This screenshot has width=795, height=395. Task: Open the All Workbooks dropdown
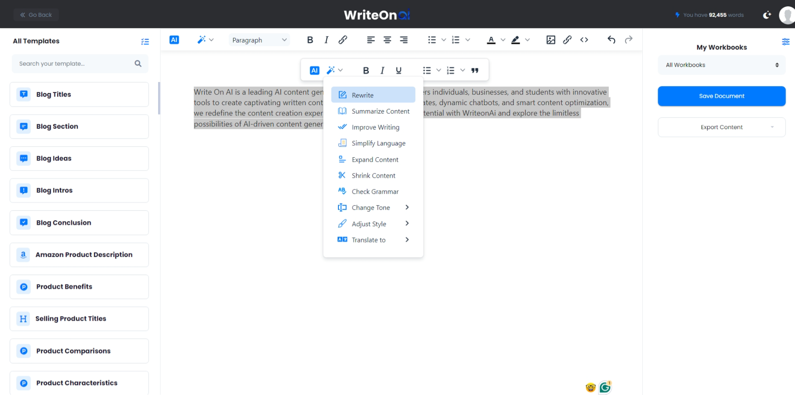[722, 65]
